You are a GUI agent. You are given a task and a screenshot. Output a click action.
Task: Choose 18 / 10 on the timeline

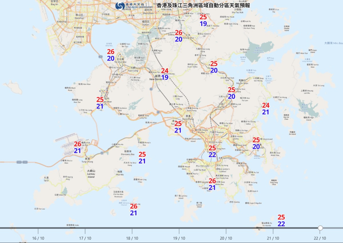click(132, 238)
